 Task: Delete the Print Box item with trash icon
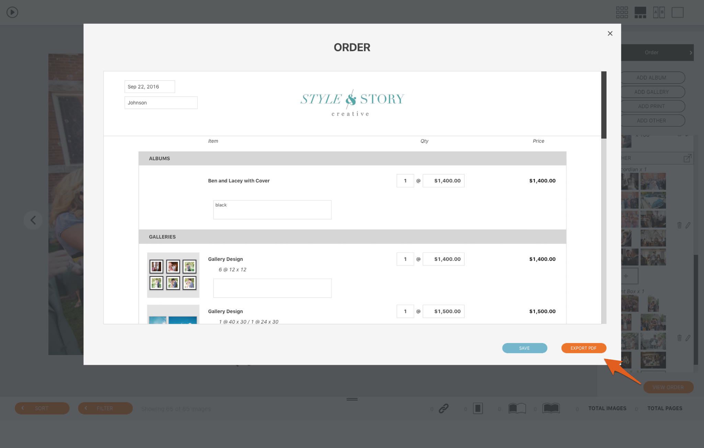679,338
